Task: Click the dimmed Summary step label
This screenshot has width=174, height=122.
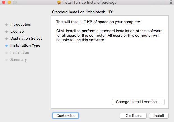Action: [x=19, y=60]
